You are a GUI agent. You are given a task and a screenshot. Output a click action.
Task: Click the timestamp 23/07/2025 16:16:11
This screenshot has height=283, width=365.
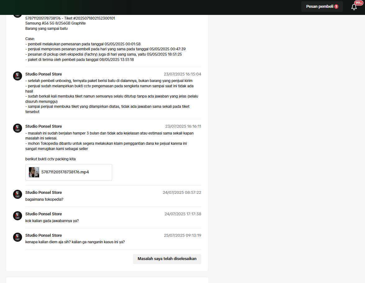[183, 126]
